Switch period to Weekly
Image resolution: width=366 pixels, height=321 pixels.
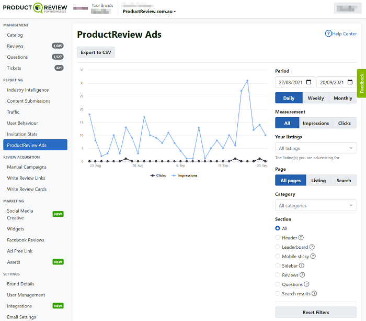(x=316, y=98)
